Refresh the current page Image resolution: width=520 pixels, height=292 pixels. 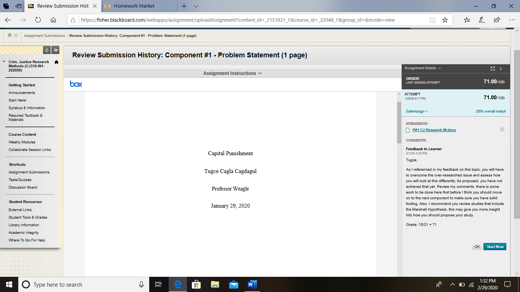point(38,20)
